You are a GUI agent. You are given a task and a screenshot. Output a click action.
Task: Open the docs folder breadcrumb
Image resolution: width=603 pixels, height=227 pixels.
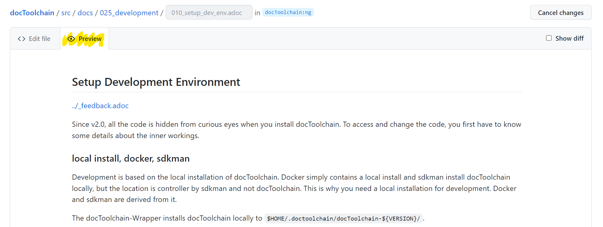tap(85, 13)
